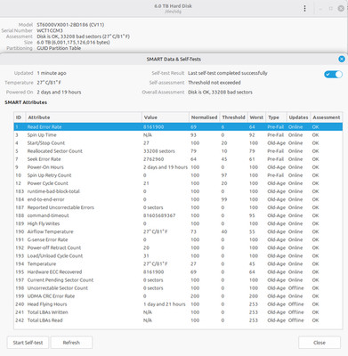
Task: Click the Refresh button
Action: tap(71, 343)
